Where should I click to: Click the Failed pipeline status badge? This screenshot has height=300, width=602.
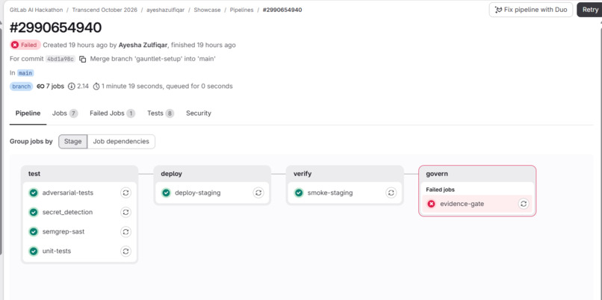point(25,45)
